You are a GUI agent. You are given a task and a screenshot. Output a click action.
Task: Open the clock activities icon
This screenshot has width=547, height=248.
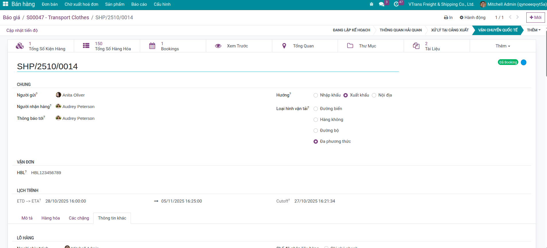click(396, 4)
